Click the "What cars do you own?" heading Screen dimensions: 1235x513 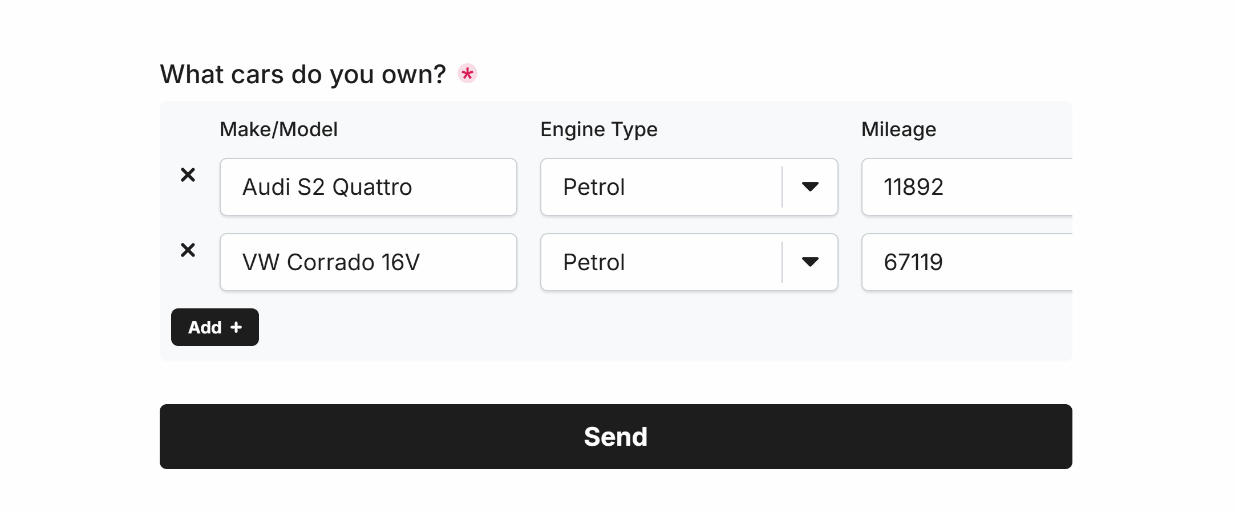click(x=303, y=74)
